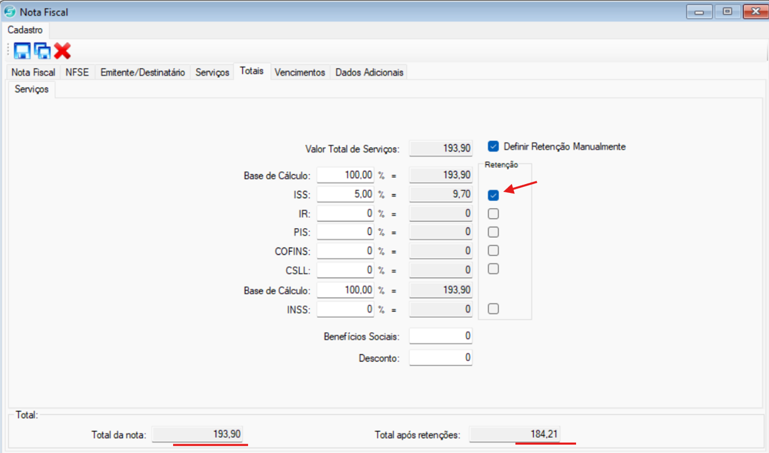Image resolution: width=769 pixels, height=453 pixels.
Task: Uncheck the ISS retention checkbox
Action: tap(493, 195)
